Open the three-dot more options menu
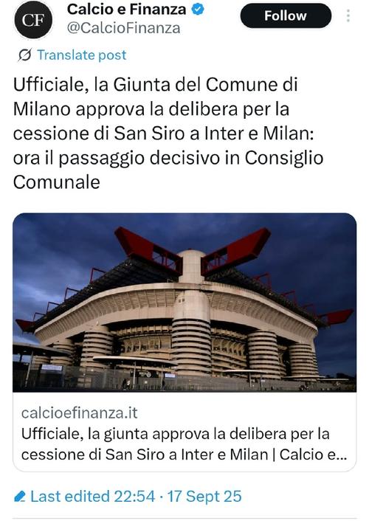The height and width of the screenshot is (521, 369). [348, 15]
